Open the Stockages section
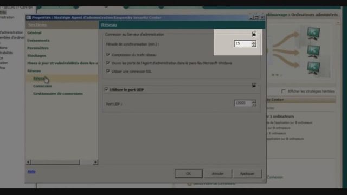This screenshot has height=195, width=347. [36, 56]
